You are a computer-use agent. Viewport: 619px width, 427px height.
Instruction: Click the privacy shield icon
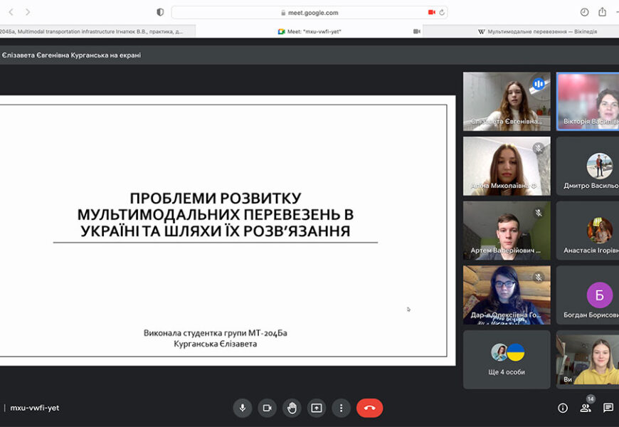(160, 12)
